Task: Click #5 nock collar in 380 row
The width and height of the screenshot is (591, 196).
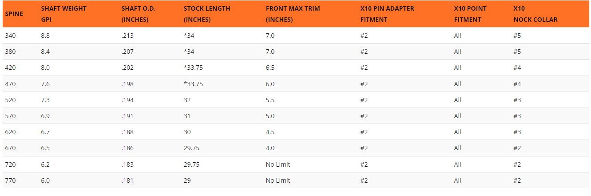Action: pyautogui.click(x=517, y=52)
